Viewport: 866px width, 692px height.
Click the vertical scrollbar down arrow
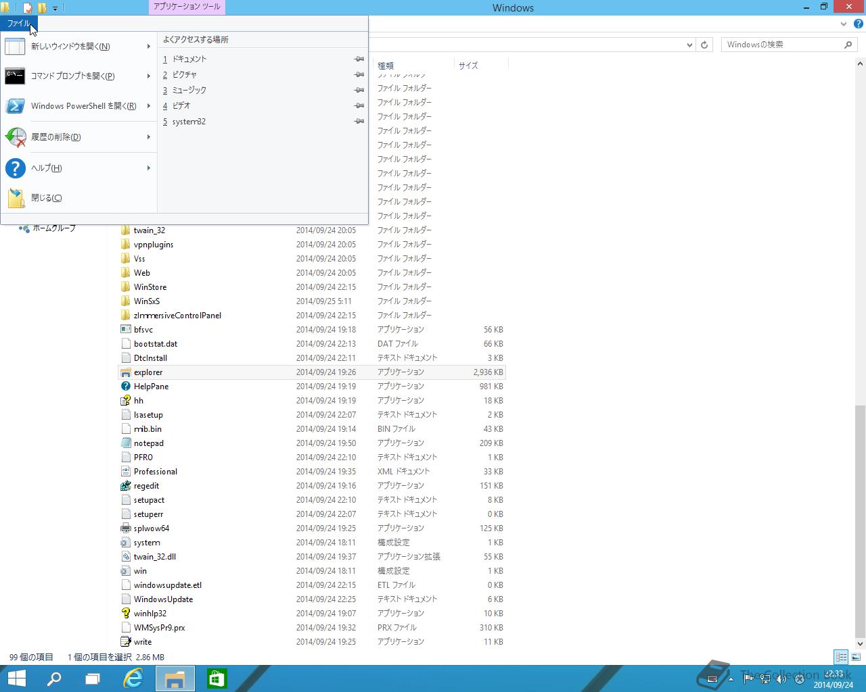pos(861,644)
